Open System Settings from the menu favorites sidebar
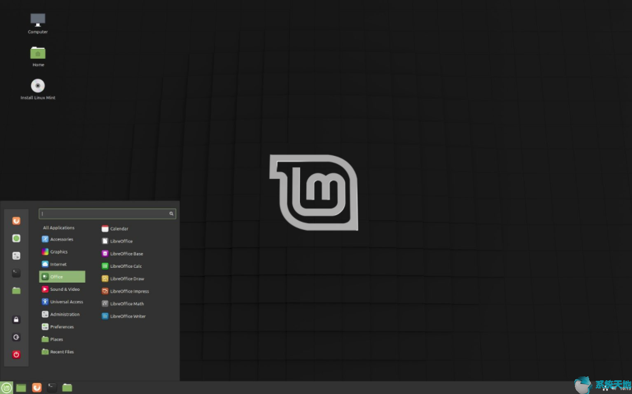Screen dimensions: 632x394 (x=16, y=256)
